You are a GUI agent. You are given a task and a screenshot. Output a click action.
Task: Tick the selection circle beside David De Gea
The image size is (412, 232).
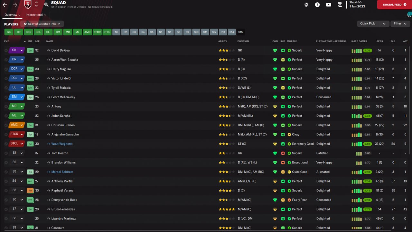(6, 51)
